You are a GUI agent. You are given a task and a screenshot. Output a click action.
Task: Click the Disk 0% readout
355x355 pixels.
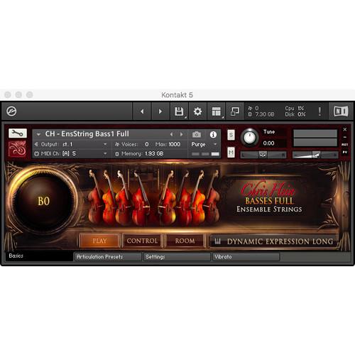tap(295, 114)
